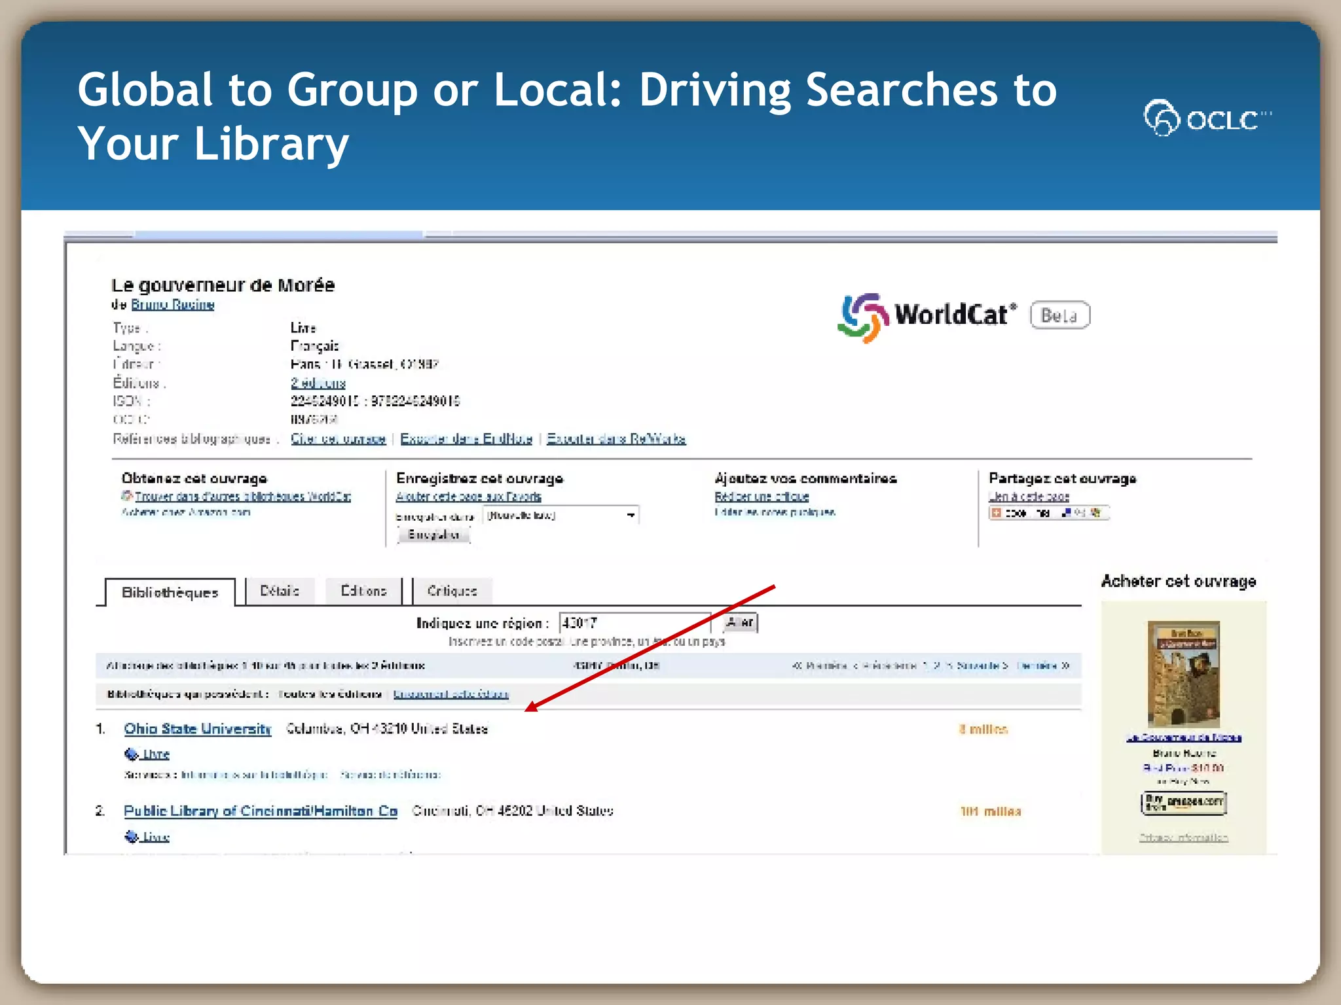Click 'Cincinnati, OH 45202 United States' text

(513, 811)
